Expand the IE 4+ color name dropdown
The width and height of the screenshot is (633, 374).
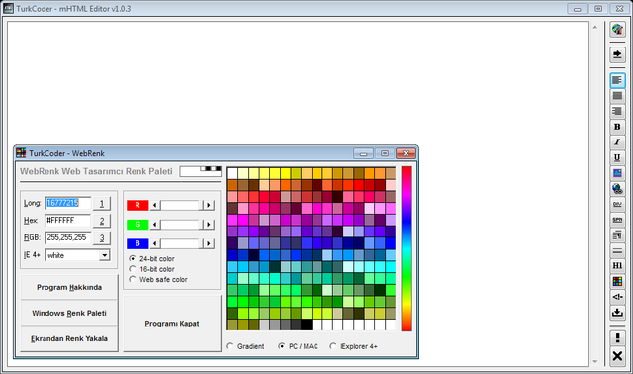click(x=104, y=255)
